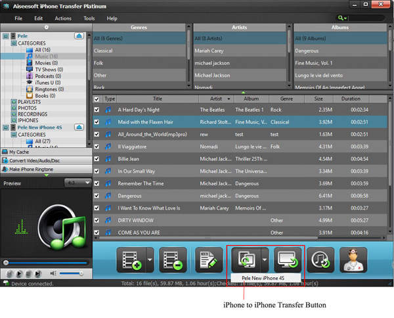Screen dimensions: 394x318
Task: Open the Add file dropdown arrow
Action: click(x=150, y=260)
